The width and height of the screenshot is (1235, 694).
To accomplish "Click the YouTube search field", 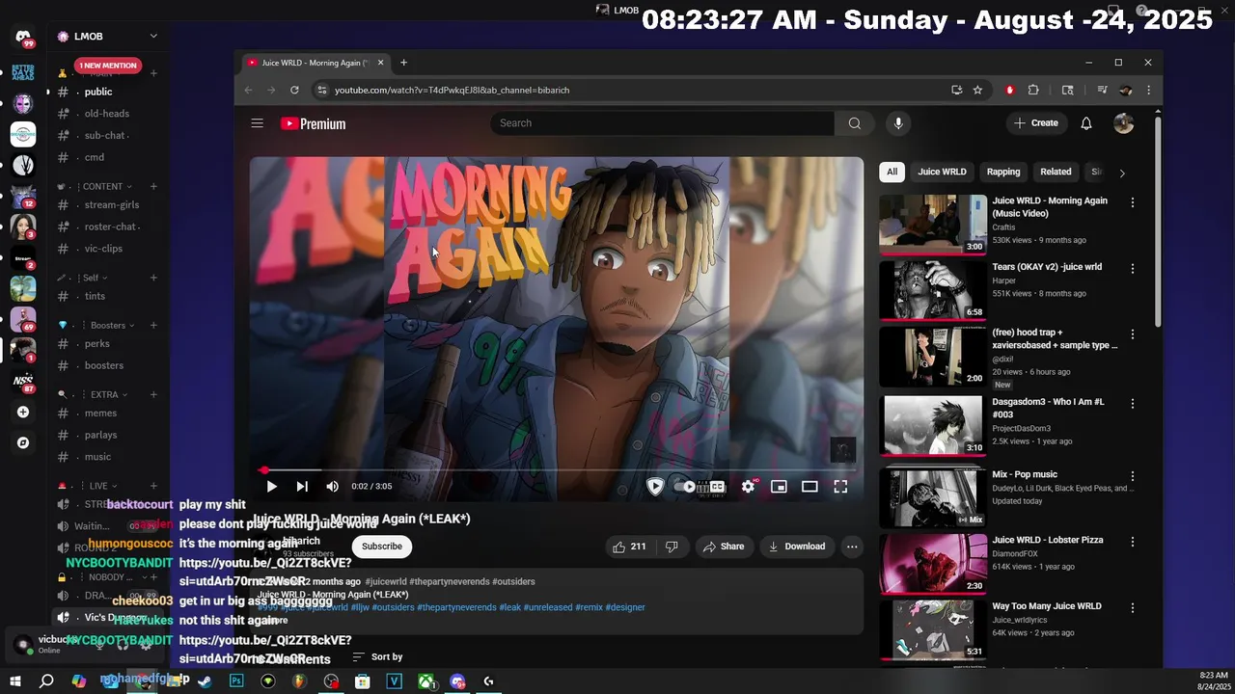I will tap(662, 123).
